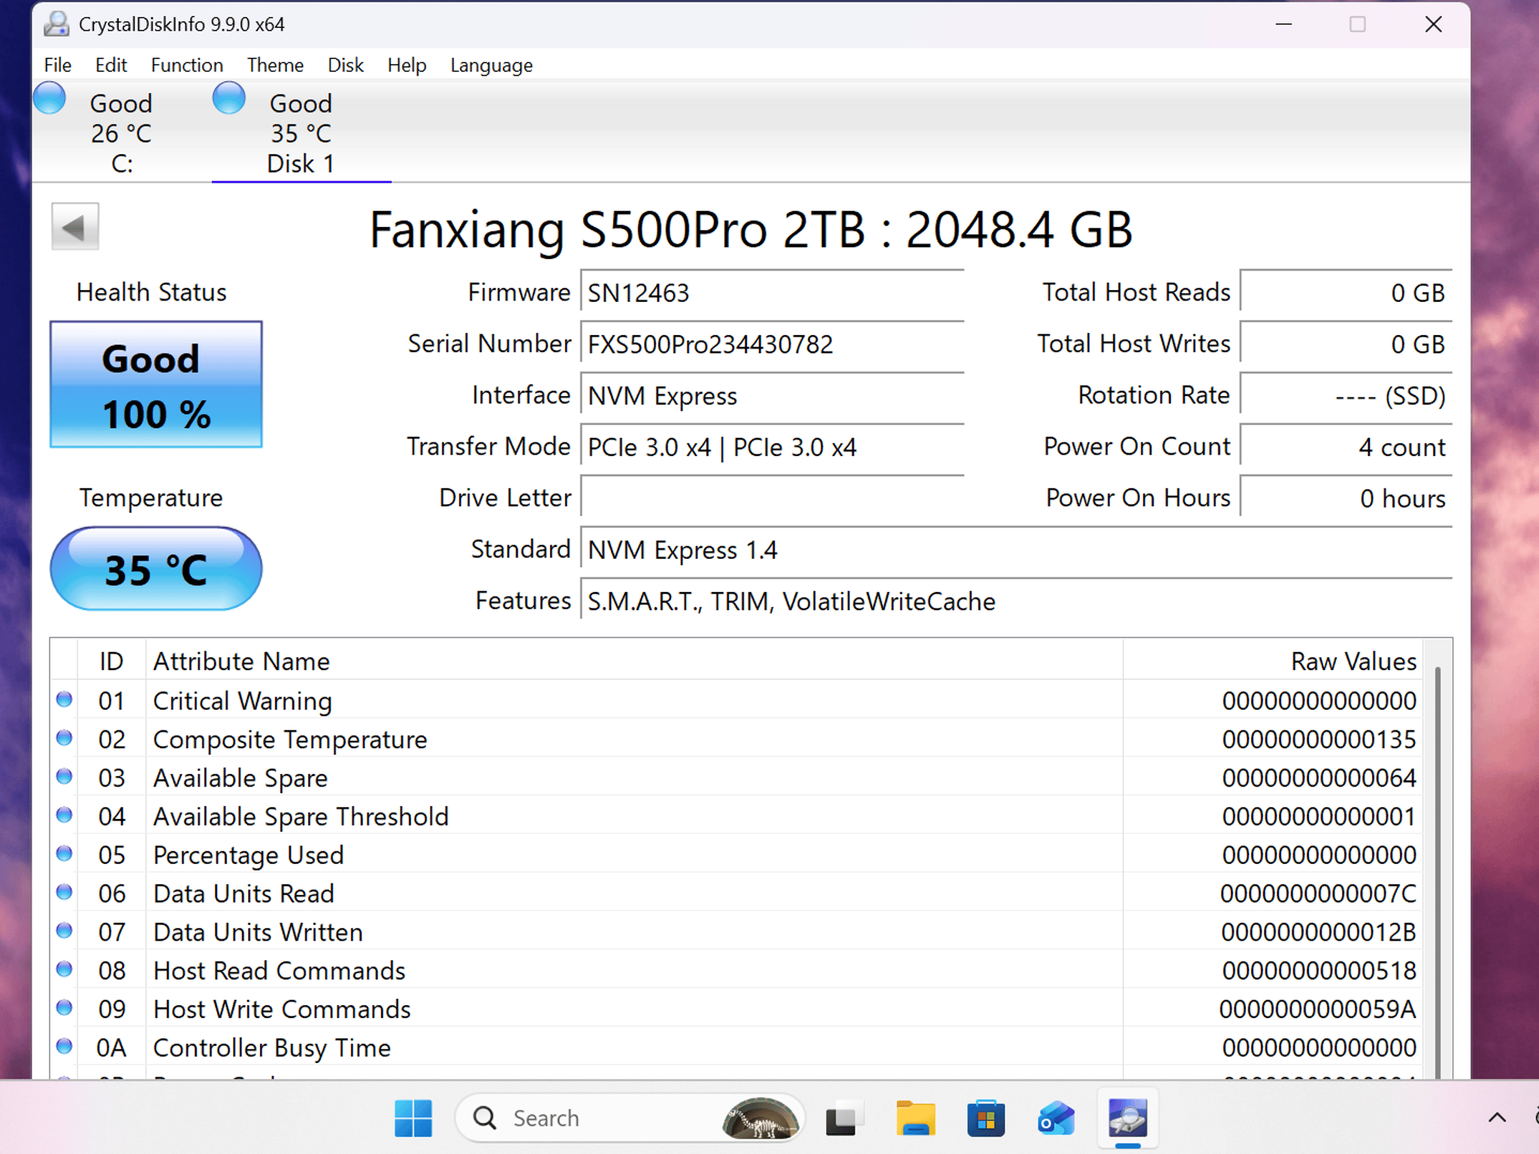Open the Help menu
Image resolution: width=1539 pixels, height=1154 pixels.
(407, 65)
